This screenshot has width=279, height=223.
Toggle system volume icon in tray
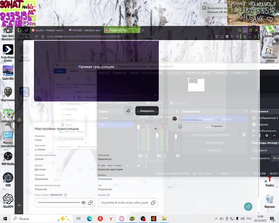pyautogui.click(x=242, y=219)
